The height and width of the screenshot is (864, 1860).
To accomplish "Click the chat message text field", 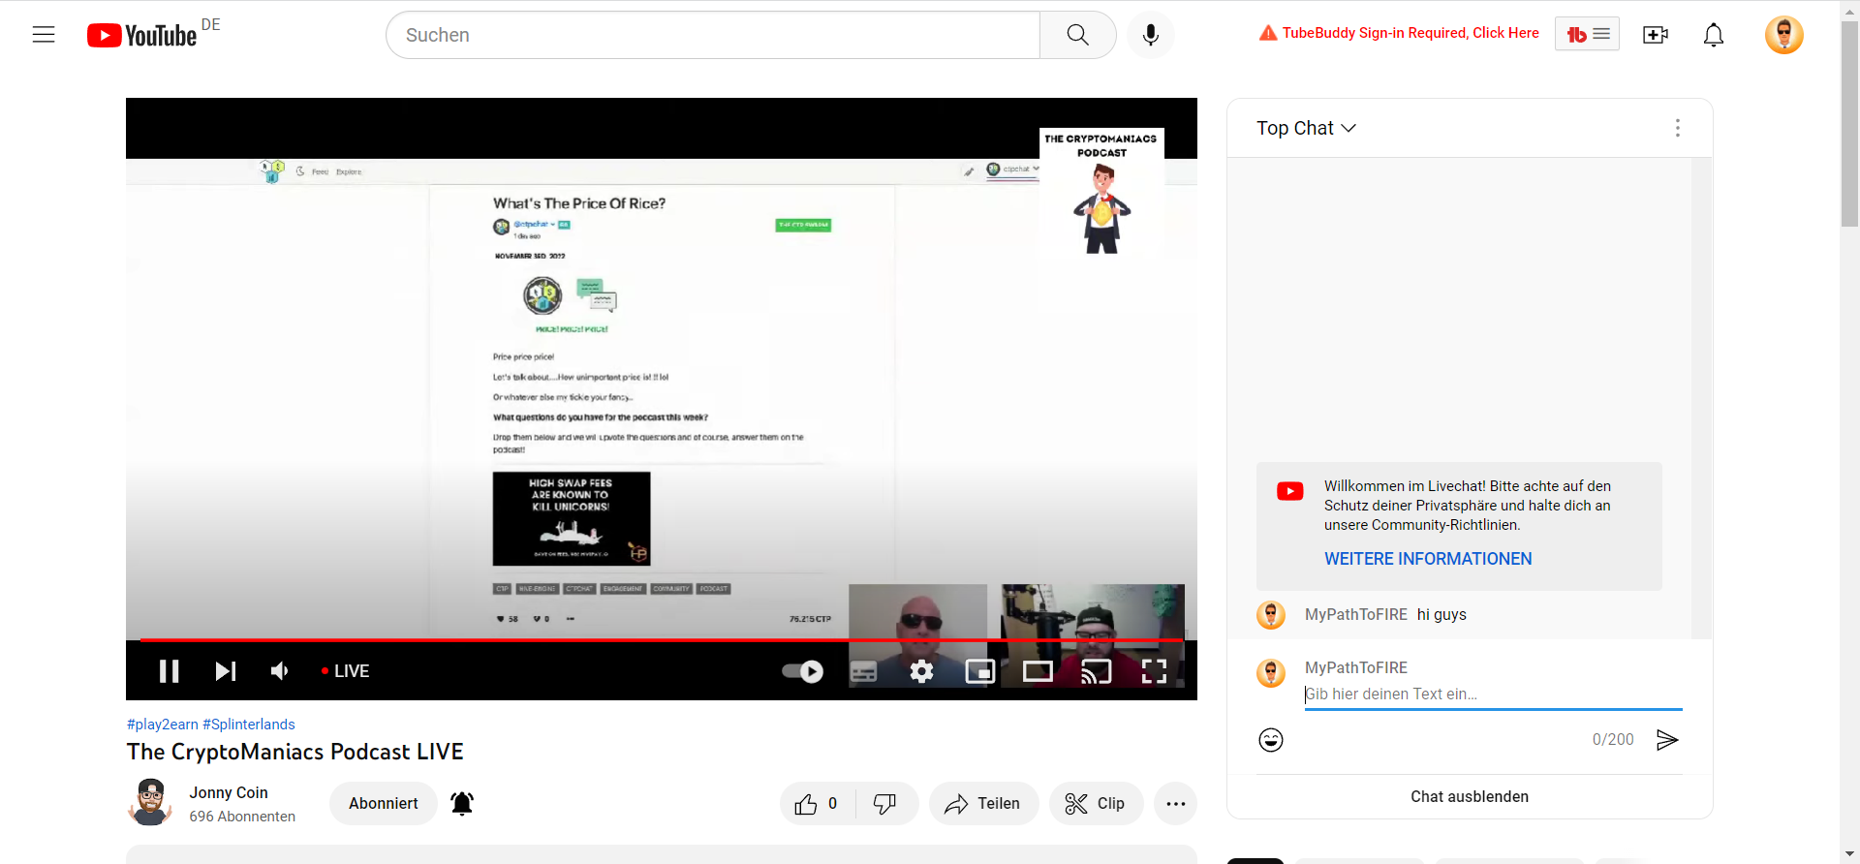I will (x=1493, y=694).
